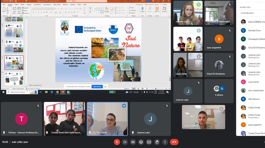Open Shape Effects dropdown
This screenshot has height=148, width=265.
pyautogui.click(x=120, y=13)
